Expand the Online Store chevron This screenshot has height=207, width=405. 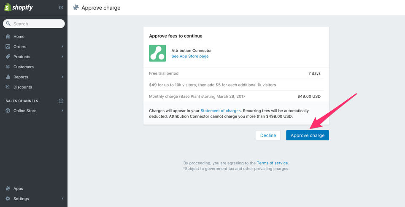[x=62, y=111]
